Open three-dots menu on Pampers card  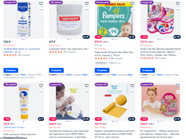(x=132, y=10)
